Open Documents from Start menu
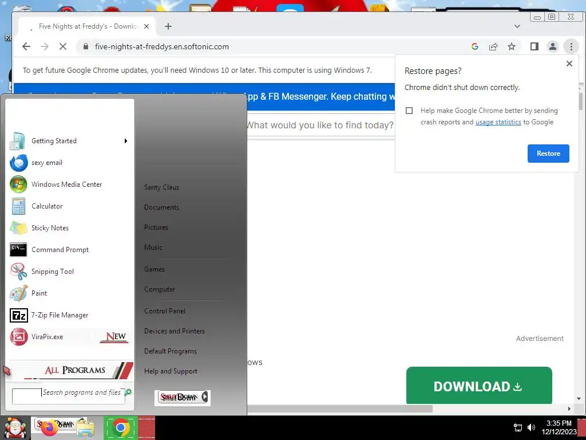This screenshot has width=586, height=440. coord(161,207)
